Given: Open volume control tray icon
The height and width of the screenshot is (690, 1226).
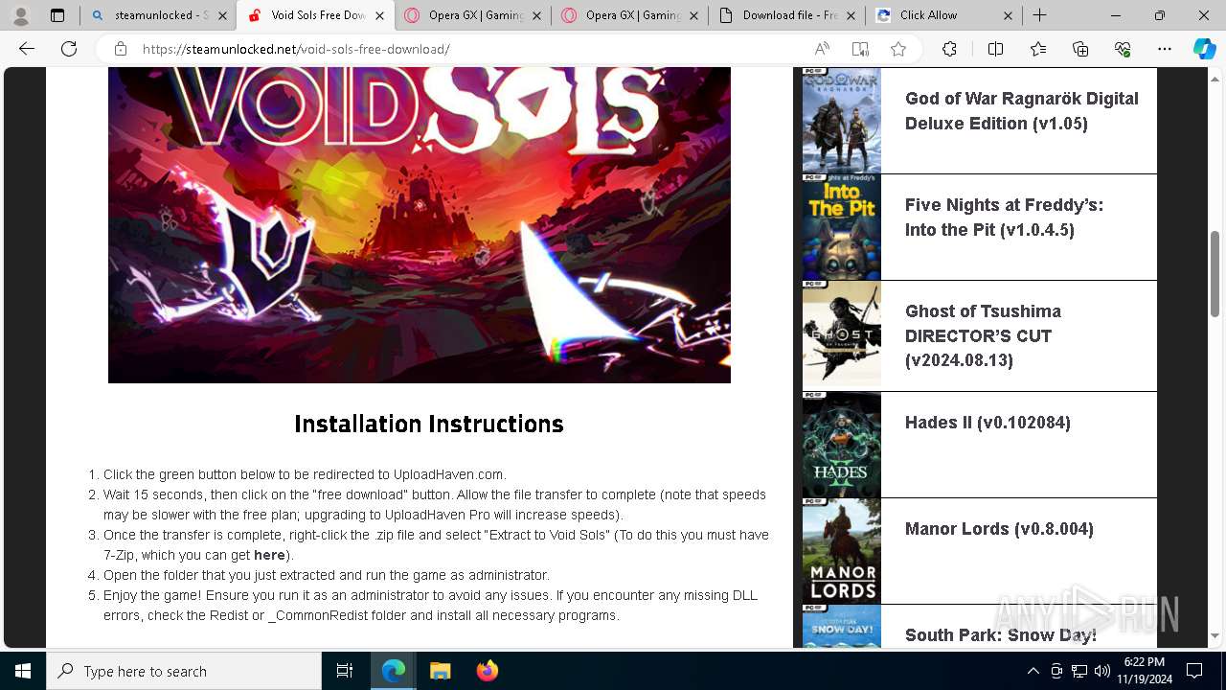Looking at the screenshot, I should 1102,671.
